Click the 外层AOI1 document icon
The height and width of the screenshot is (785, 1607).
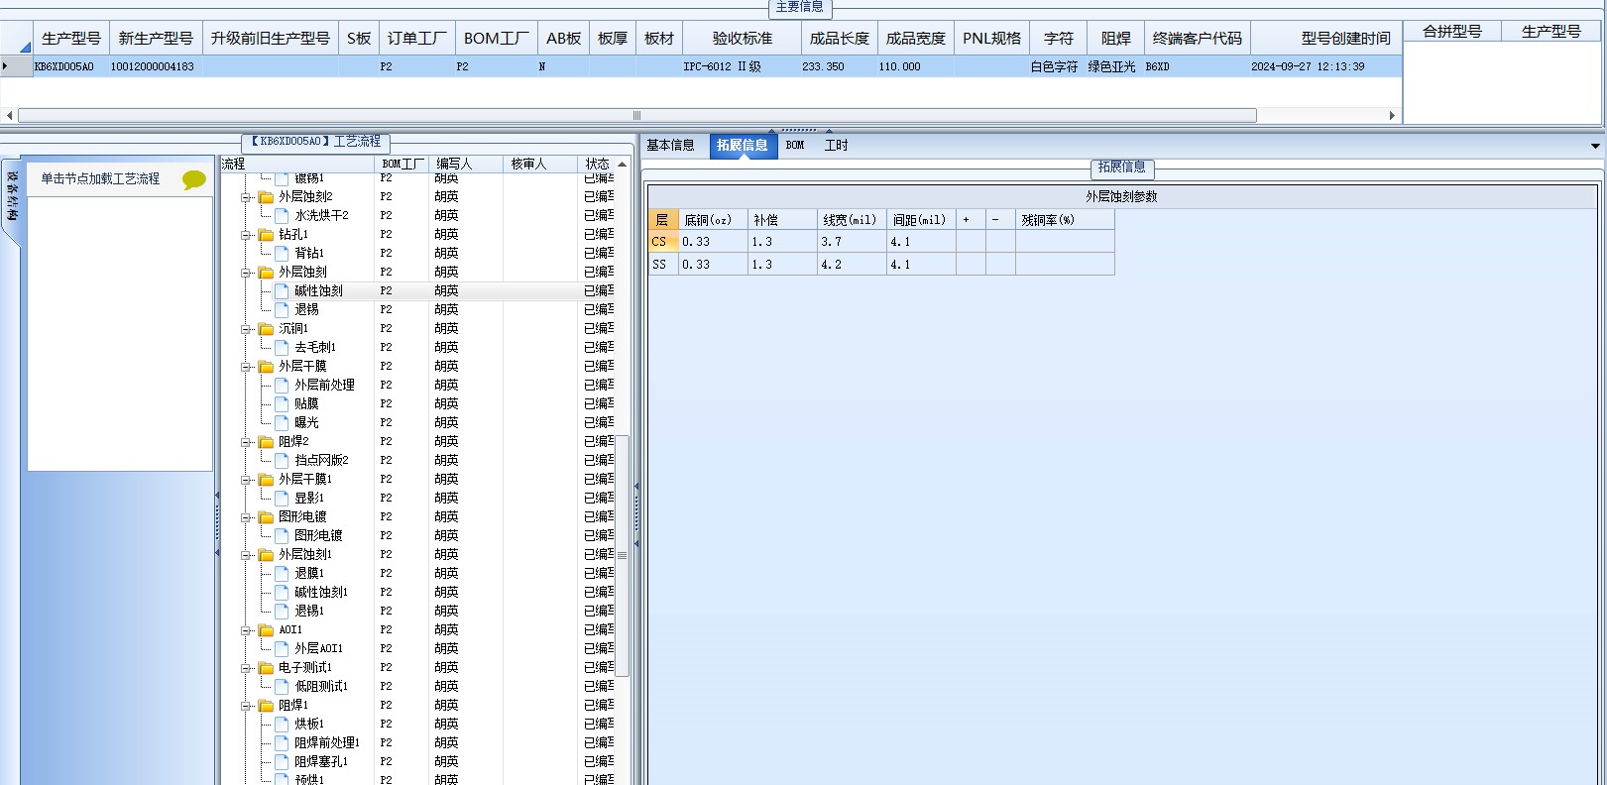(x=282, y=648)
